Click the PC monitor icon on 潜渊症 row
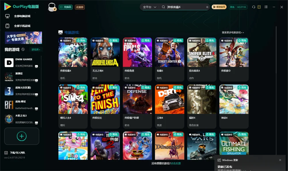The image size is (288, 171). pyautogui.click(x=36, y=80)
